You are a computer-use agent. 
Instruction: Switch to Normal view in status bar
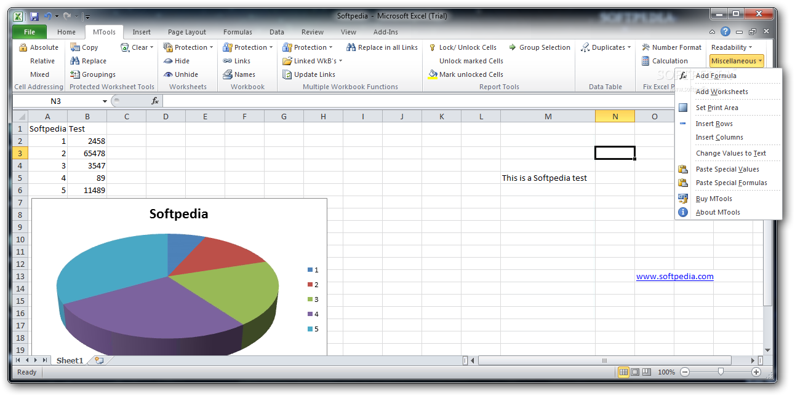click(x=624, y=372)
